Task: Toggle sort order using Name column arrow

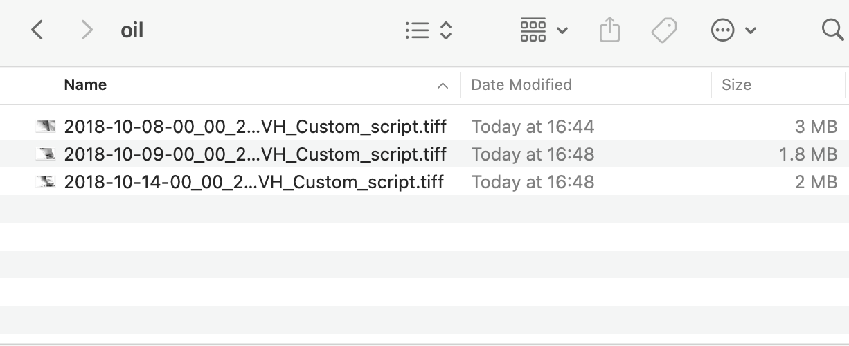Action: tap(443, 86)
